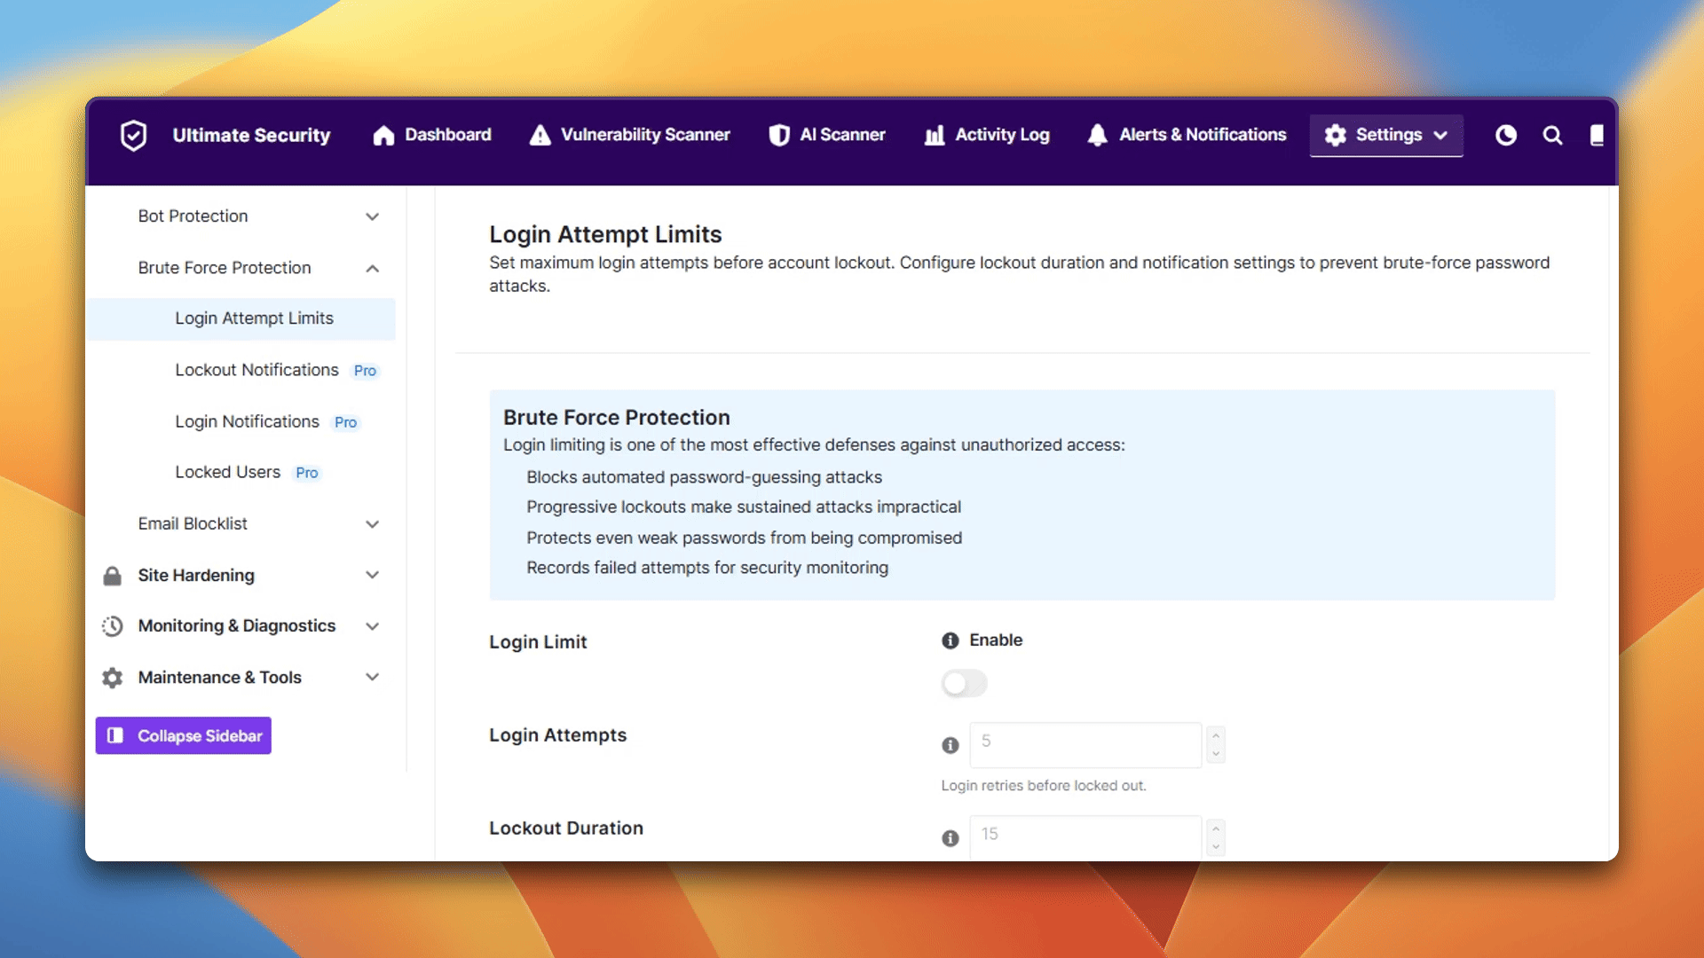The height and width of the screenshot is (958, 1704).
Task: Click 'Records failed attempts for security monitoring' line
Action: tap(707, 568)
